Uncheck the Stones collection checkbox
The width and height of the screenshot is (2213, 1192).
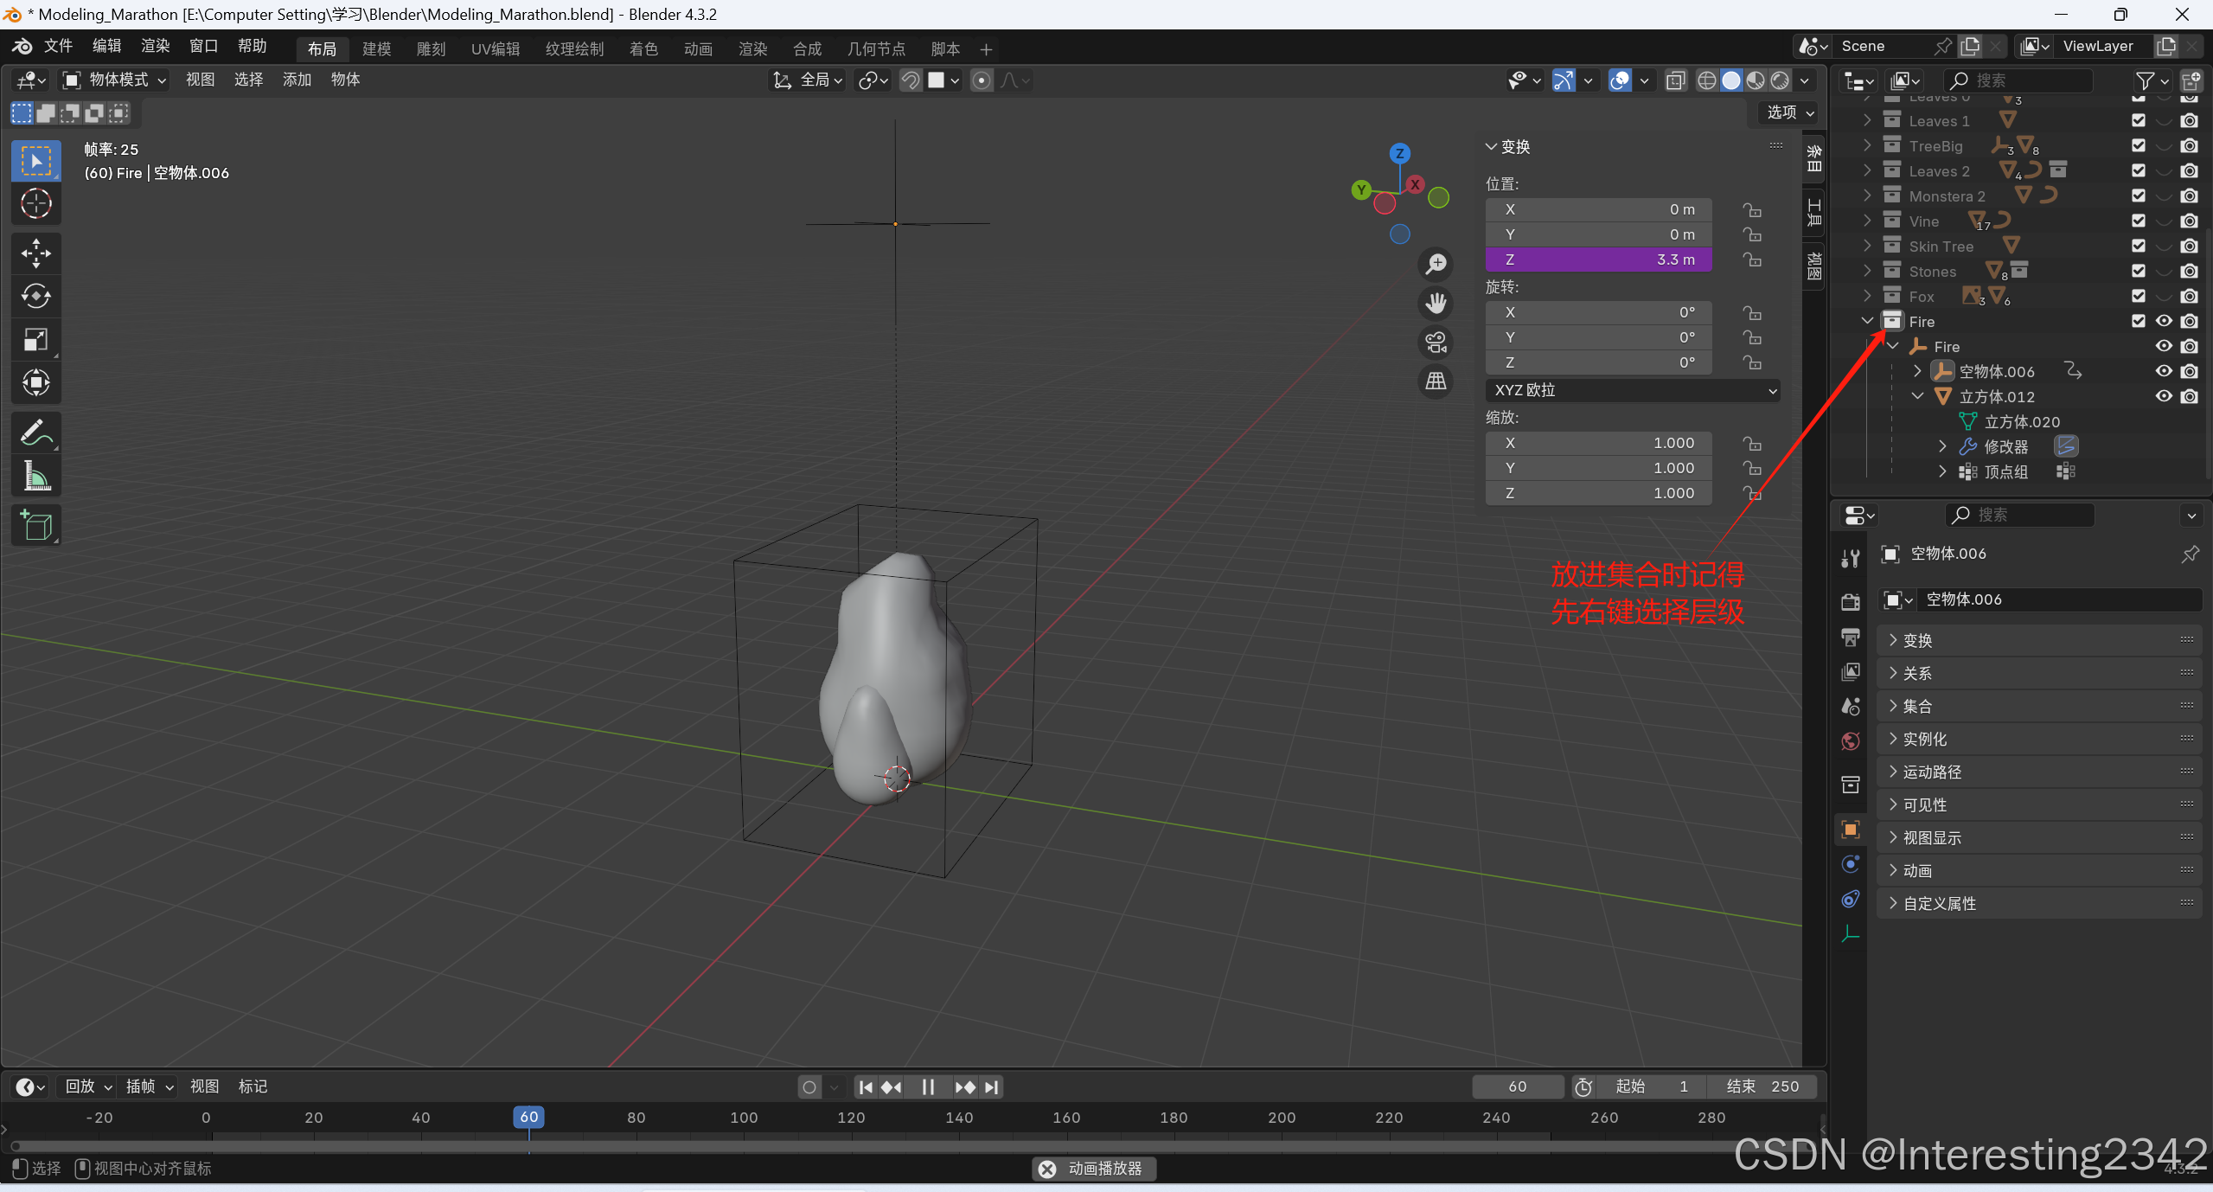(x=2139, y=271)
